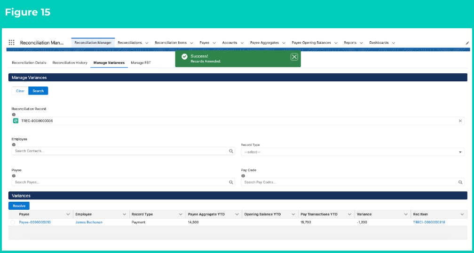Screen dimensions: 474x253
Task: Click the Employee field info icon
Action: click(14, 144)
